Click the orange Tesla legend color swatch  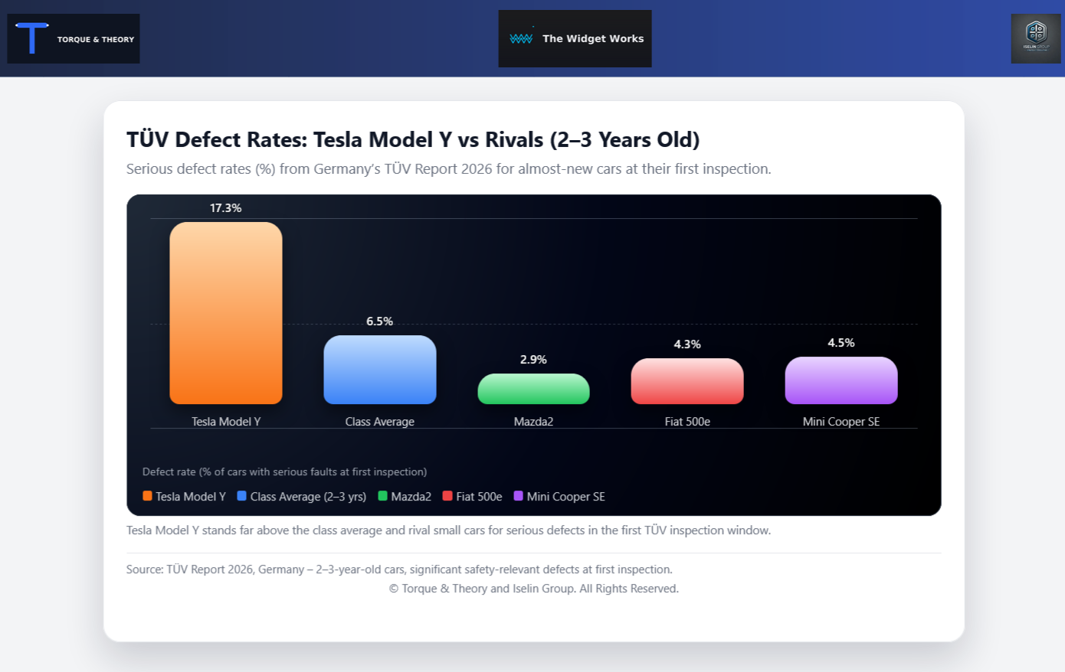pos(147,496)
